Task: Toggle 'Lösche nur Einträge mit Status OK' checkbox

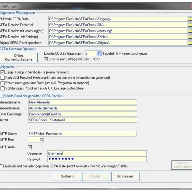Action: [x=45, y=59]
